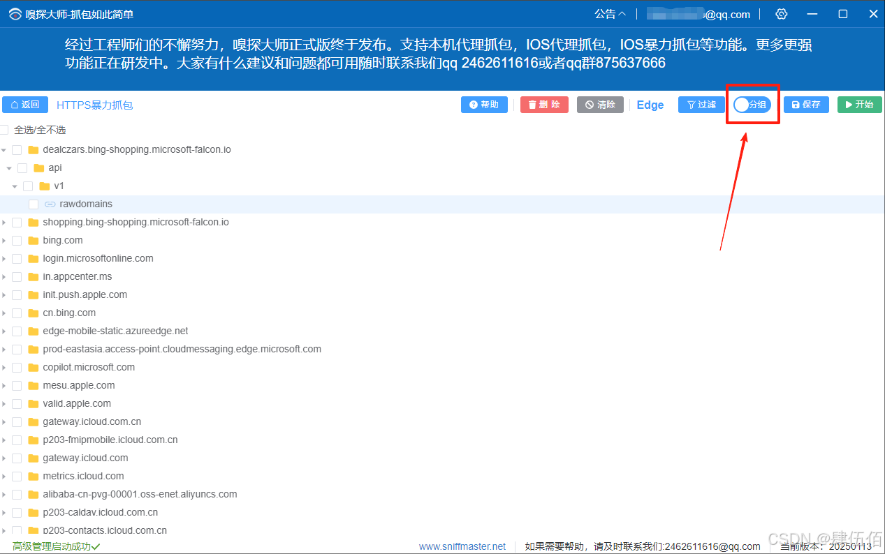Click the folder icon beside mesu.apple.com
885x554 pixels.
coord(34,385)
